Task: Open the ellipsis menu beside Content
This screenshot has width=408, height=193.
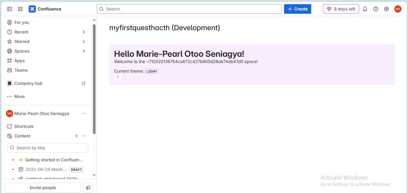Action: click(84, 136)
